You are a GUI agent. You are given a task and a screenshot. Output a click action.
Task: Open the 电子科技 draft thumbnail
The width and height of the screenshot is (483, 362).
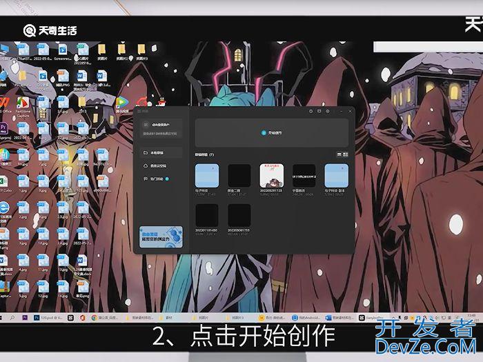[x=207, y=175]
